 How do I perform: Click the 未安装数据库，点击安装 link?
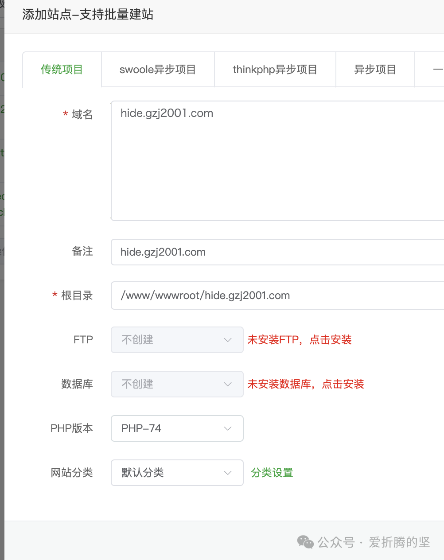tap(306, 384)
